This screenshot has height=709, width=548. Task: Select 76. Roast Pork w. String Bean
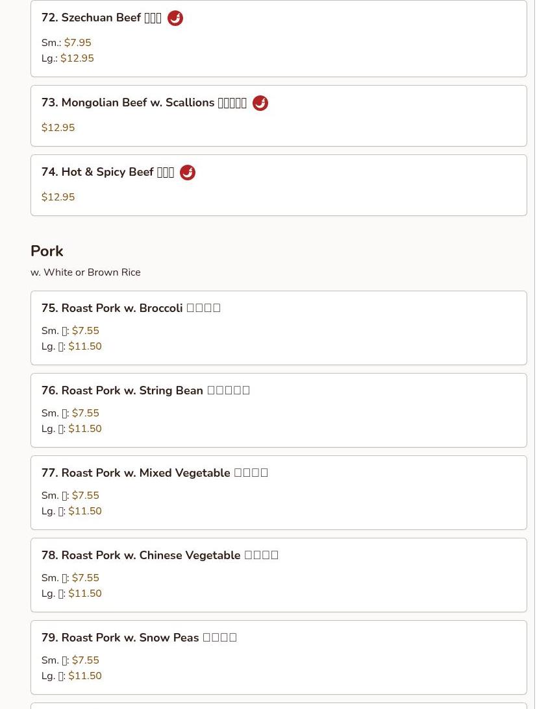[145, 391]
